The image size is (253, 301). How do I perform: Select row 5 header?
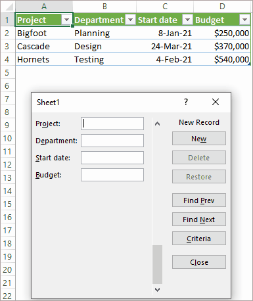7,72
